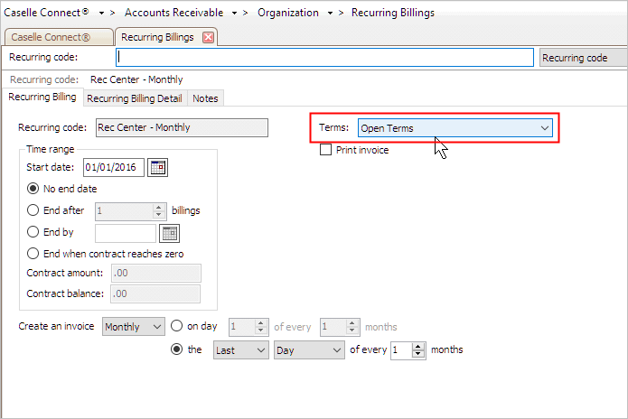Expand the Terms dropdown

(x=455, y=128)
